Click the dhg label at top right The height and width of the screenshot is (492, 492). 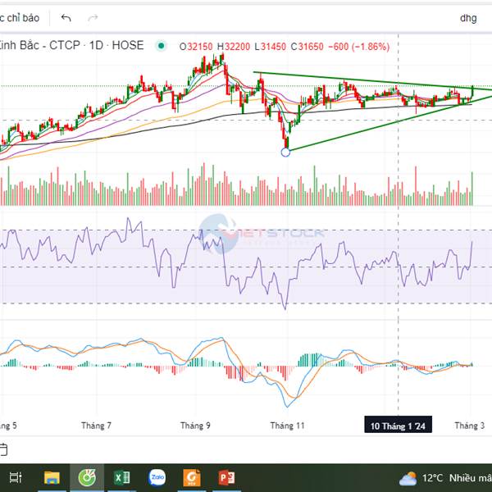click(468, 18)
